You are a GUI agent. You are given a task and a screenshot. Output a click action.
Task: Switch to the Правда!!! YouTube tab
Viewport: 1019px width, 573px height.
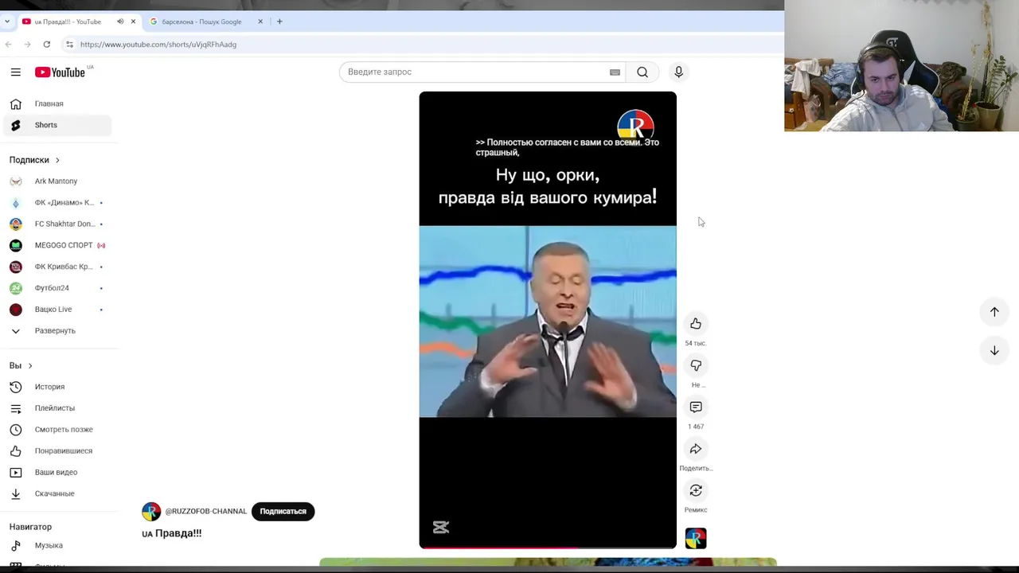78,21
